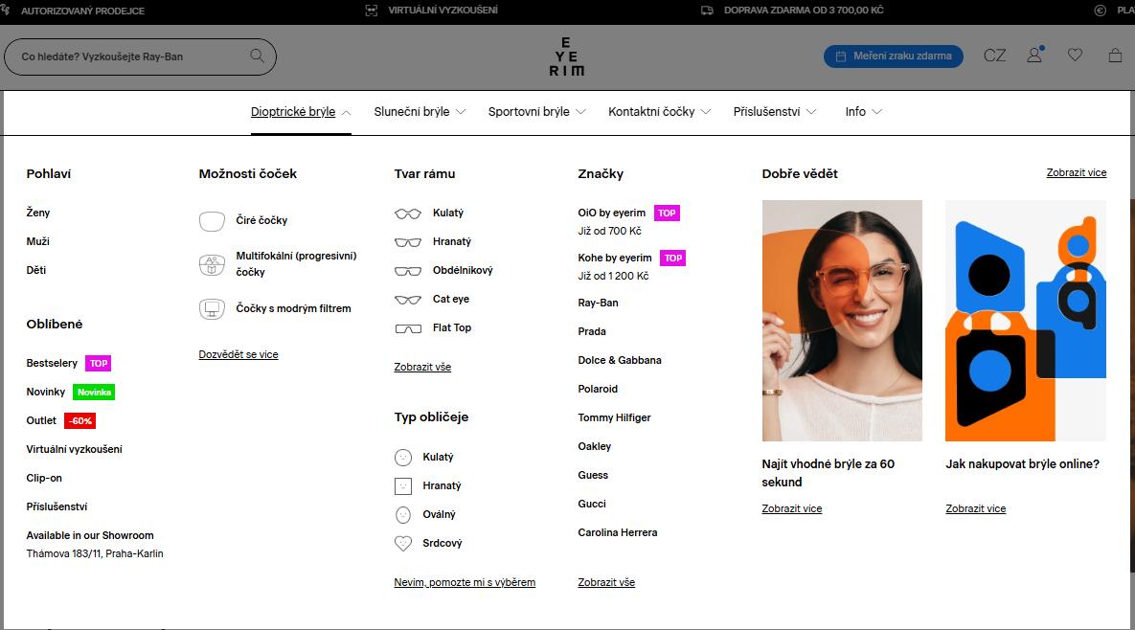Click the free delivery truck icon

click(707, 11)
